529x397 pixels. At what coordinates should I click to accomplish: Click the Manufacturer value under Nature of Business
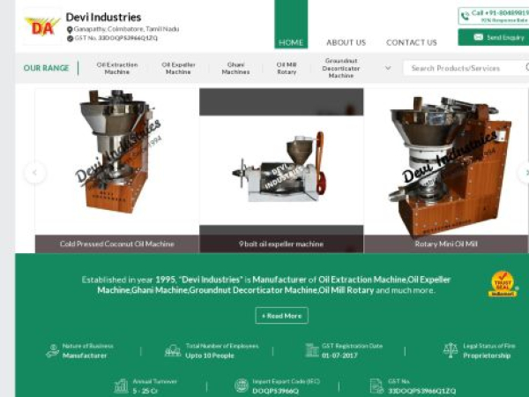85,356
